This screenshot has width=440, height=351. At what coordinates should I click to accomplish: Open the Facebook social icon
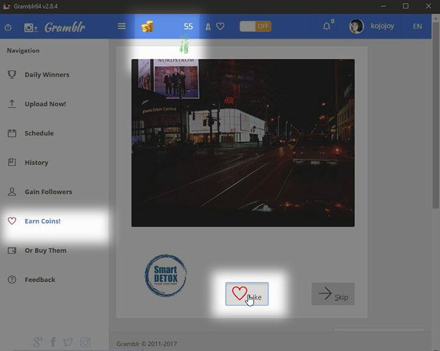click(53, 342)
